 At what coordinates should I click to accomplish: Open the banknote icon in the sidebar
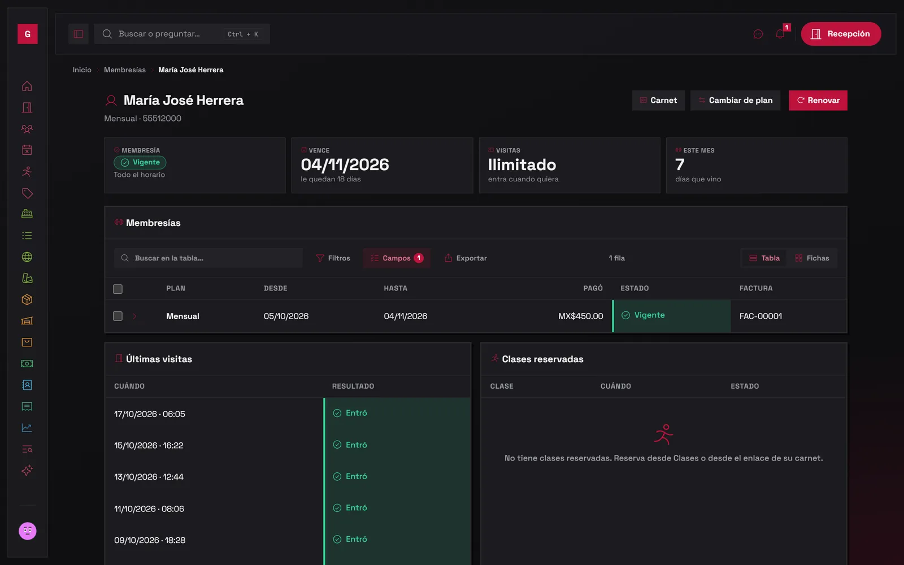coord(27,364)
